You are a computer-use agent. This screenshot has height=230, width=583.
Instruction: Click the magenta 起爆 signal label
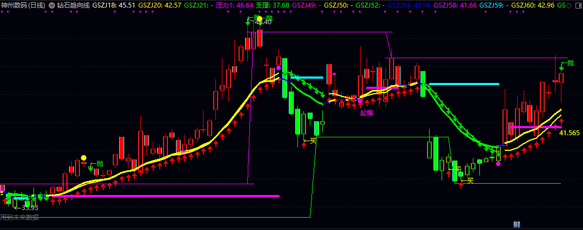(366, 113)
